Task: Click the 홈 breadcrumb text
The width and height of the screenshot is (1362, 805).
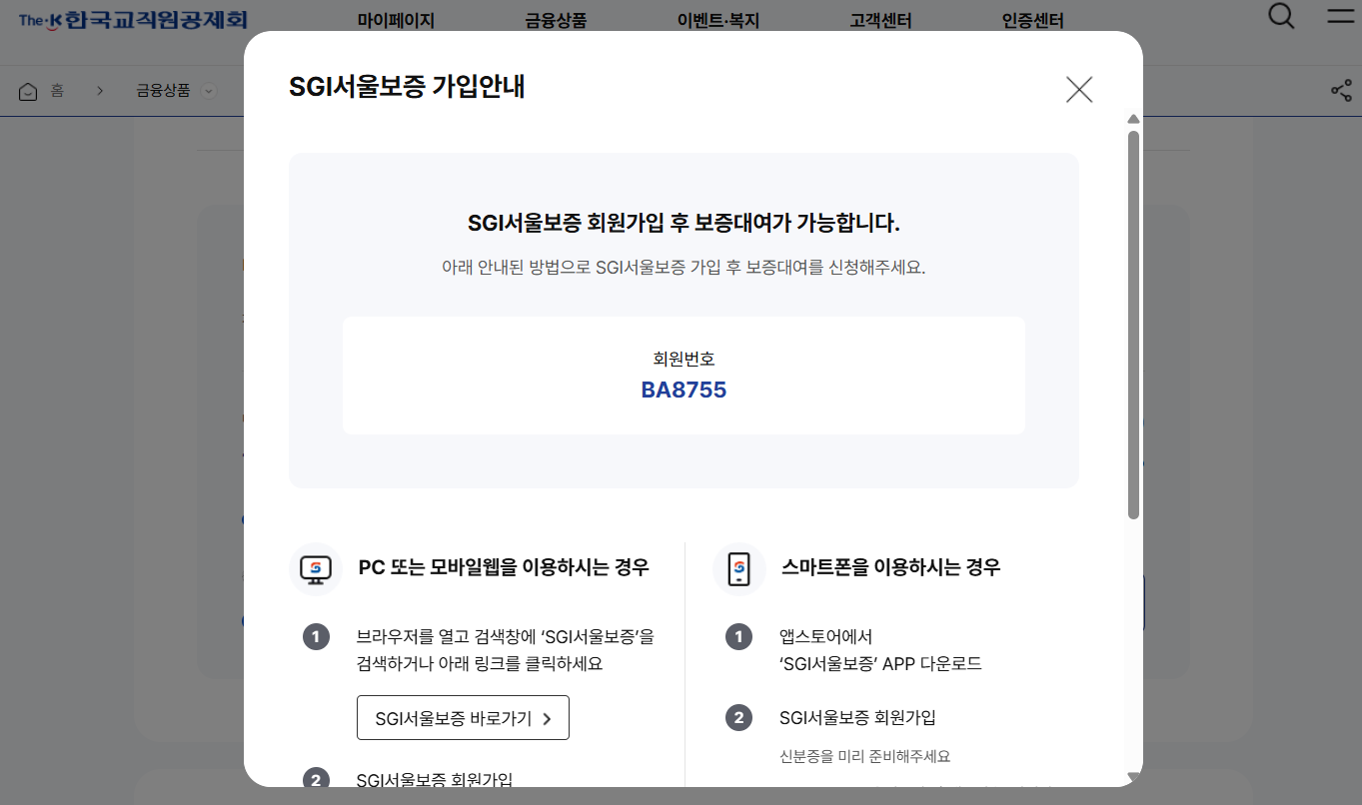Action: pos(57,91)
